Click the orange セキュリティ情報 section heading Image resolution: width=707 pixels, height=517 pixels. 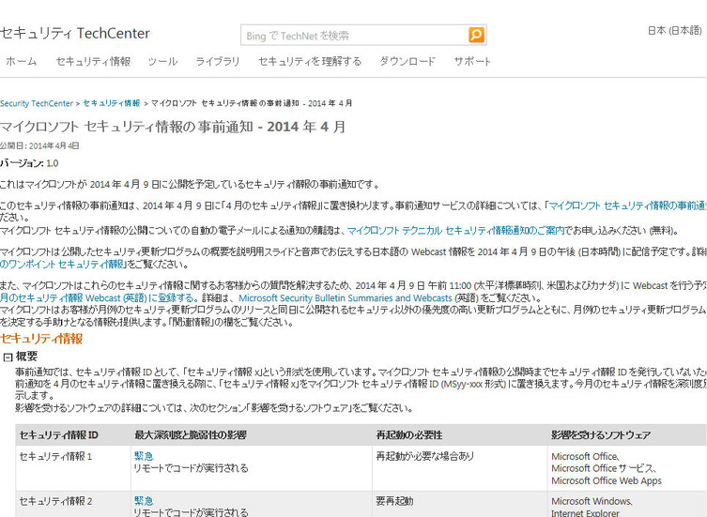click(x=41, y=339)
